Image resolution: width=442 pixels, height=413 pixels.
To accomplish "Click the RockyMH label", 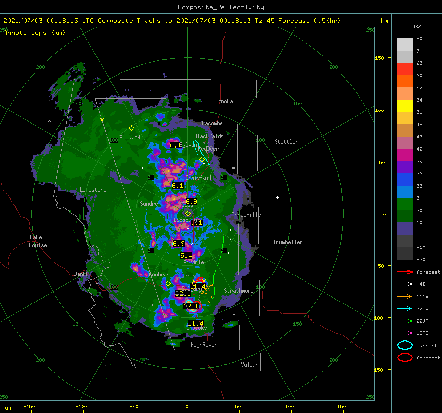I will tap(130, 138).
